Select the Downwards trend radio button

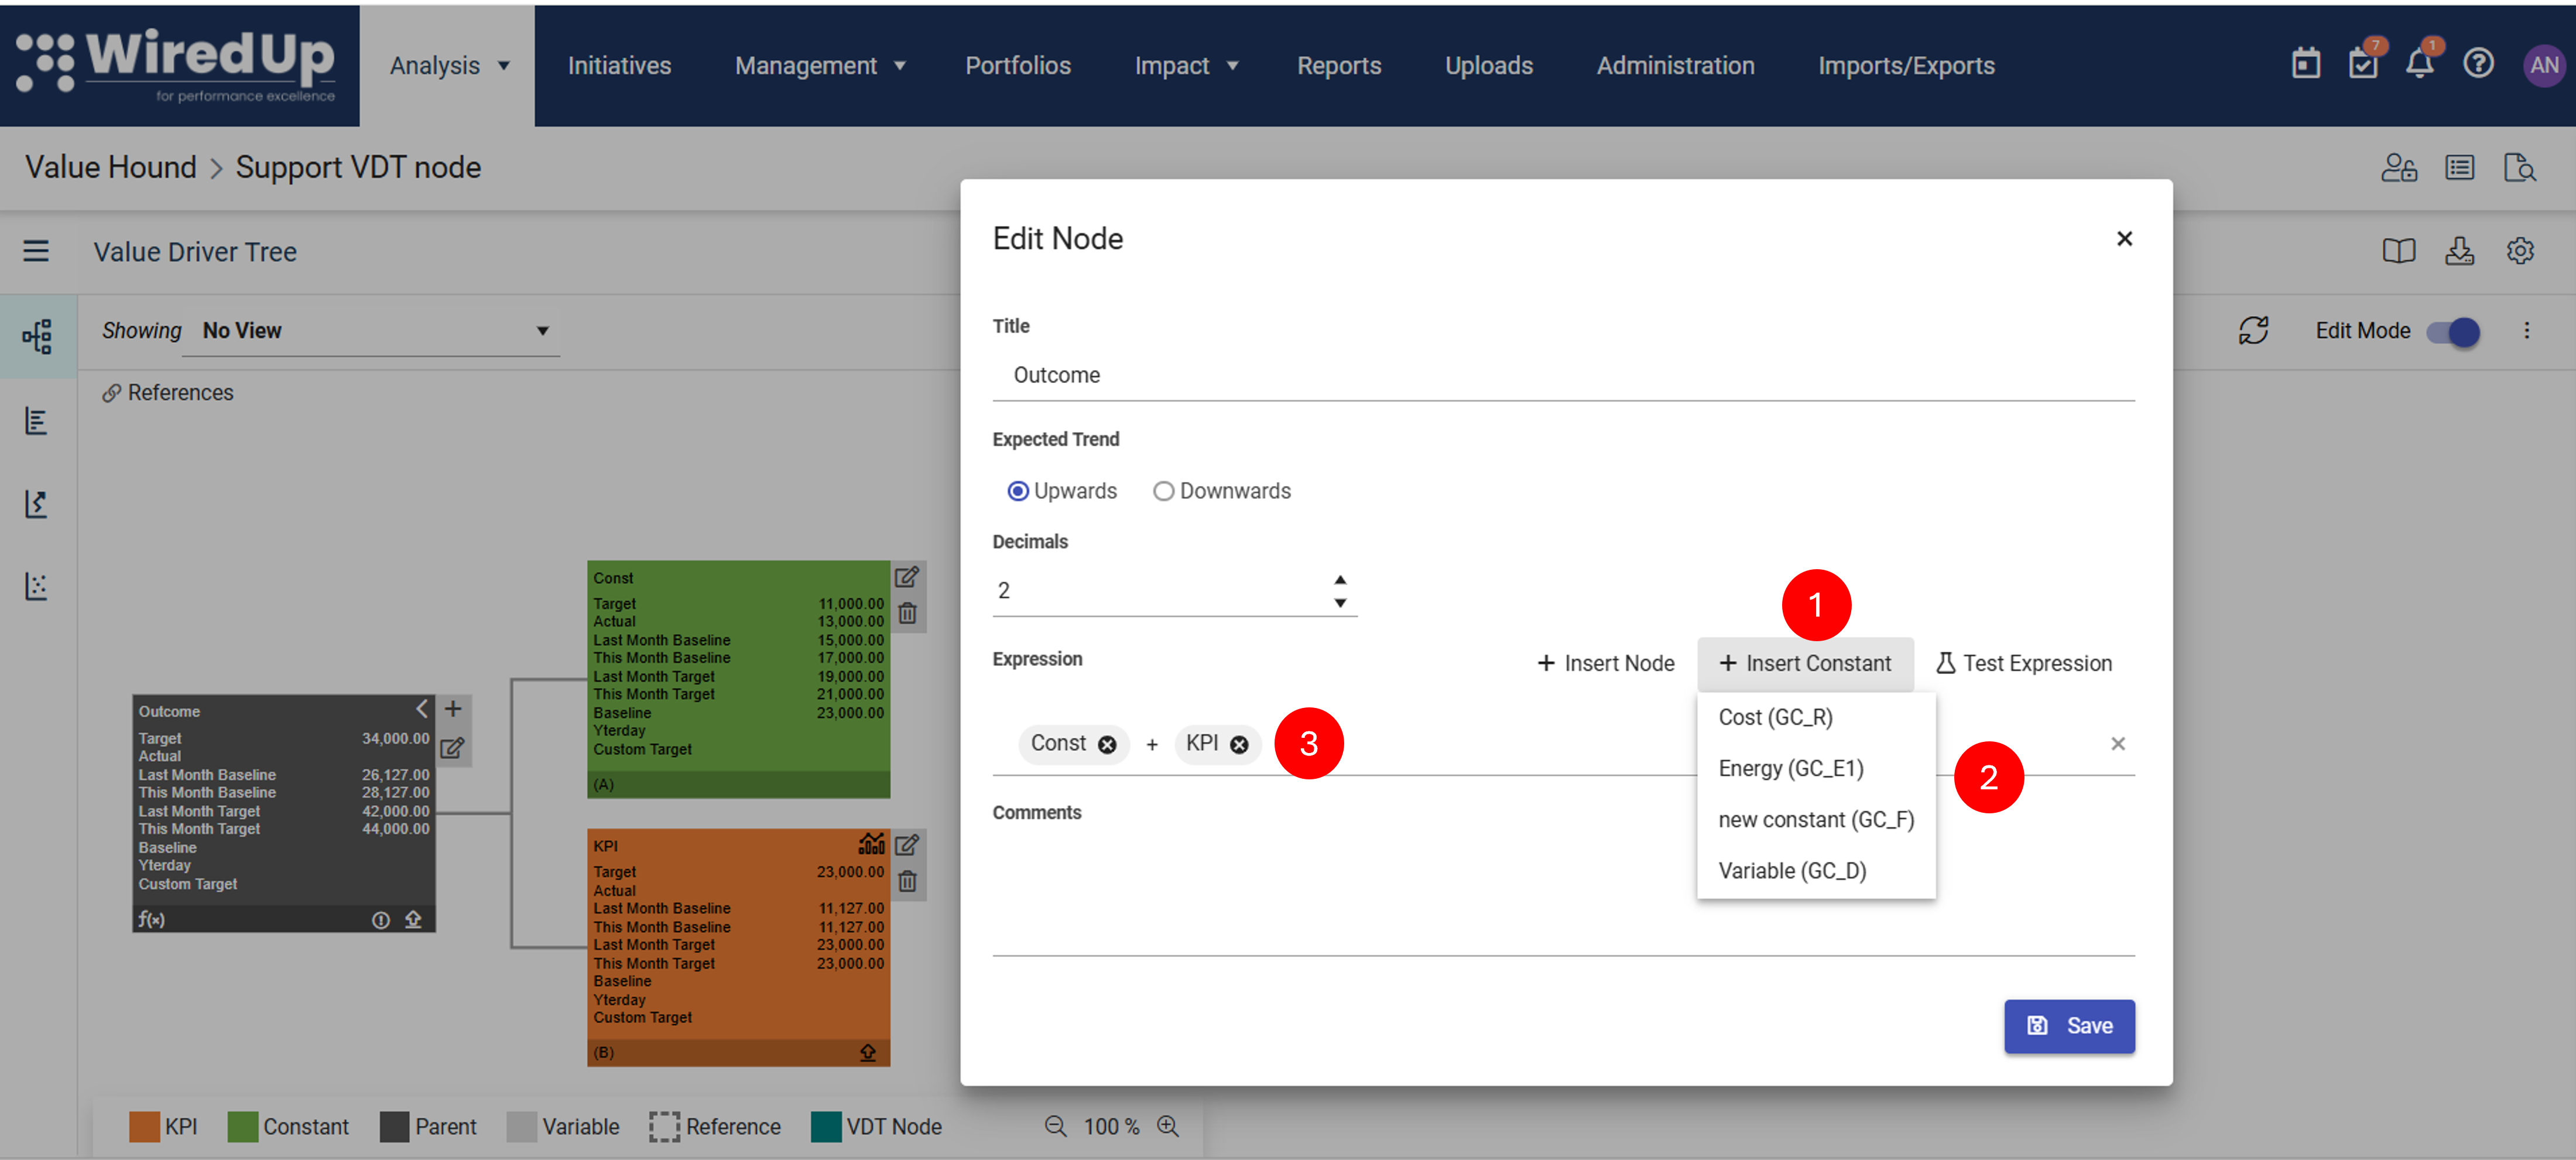point(1163,491)
